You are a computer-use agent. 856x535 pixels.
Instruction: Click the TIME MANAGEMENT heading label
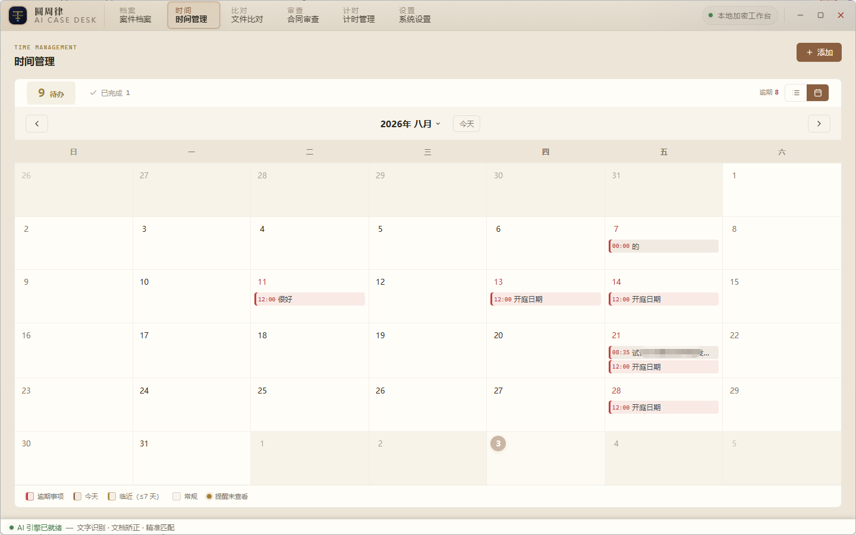[46, 48]
